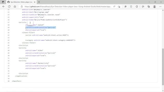Close the Eye-Detection-Video-player browser tab
The height and width of the screenshot is (92, 164).
35,2
